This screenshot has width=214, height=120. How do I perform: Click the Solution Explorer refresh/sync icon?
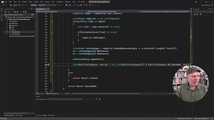coord(12,12)
